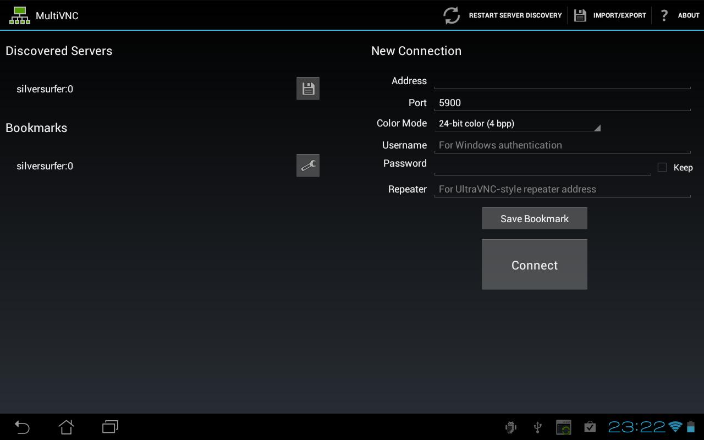The width and height of the screenshot is (704, 440).
Task: Click IMPORT/EXPORT menu text
Action: (620, 15)
